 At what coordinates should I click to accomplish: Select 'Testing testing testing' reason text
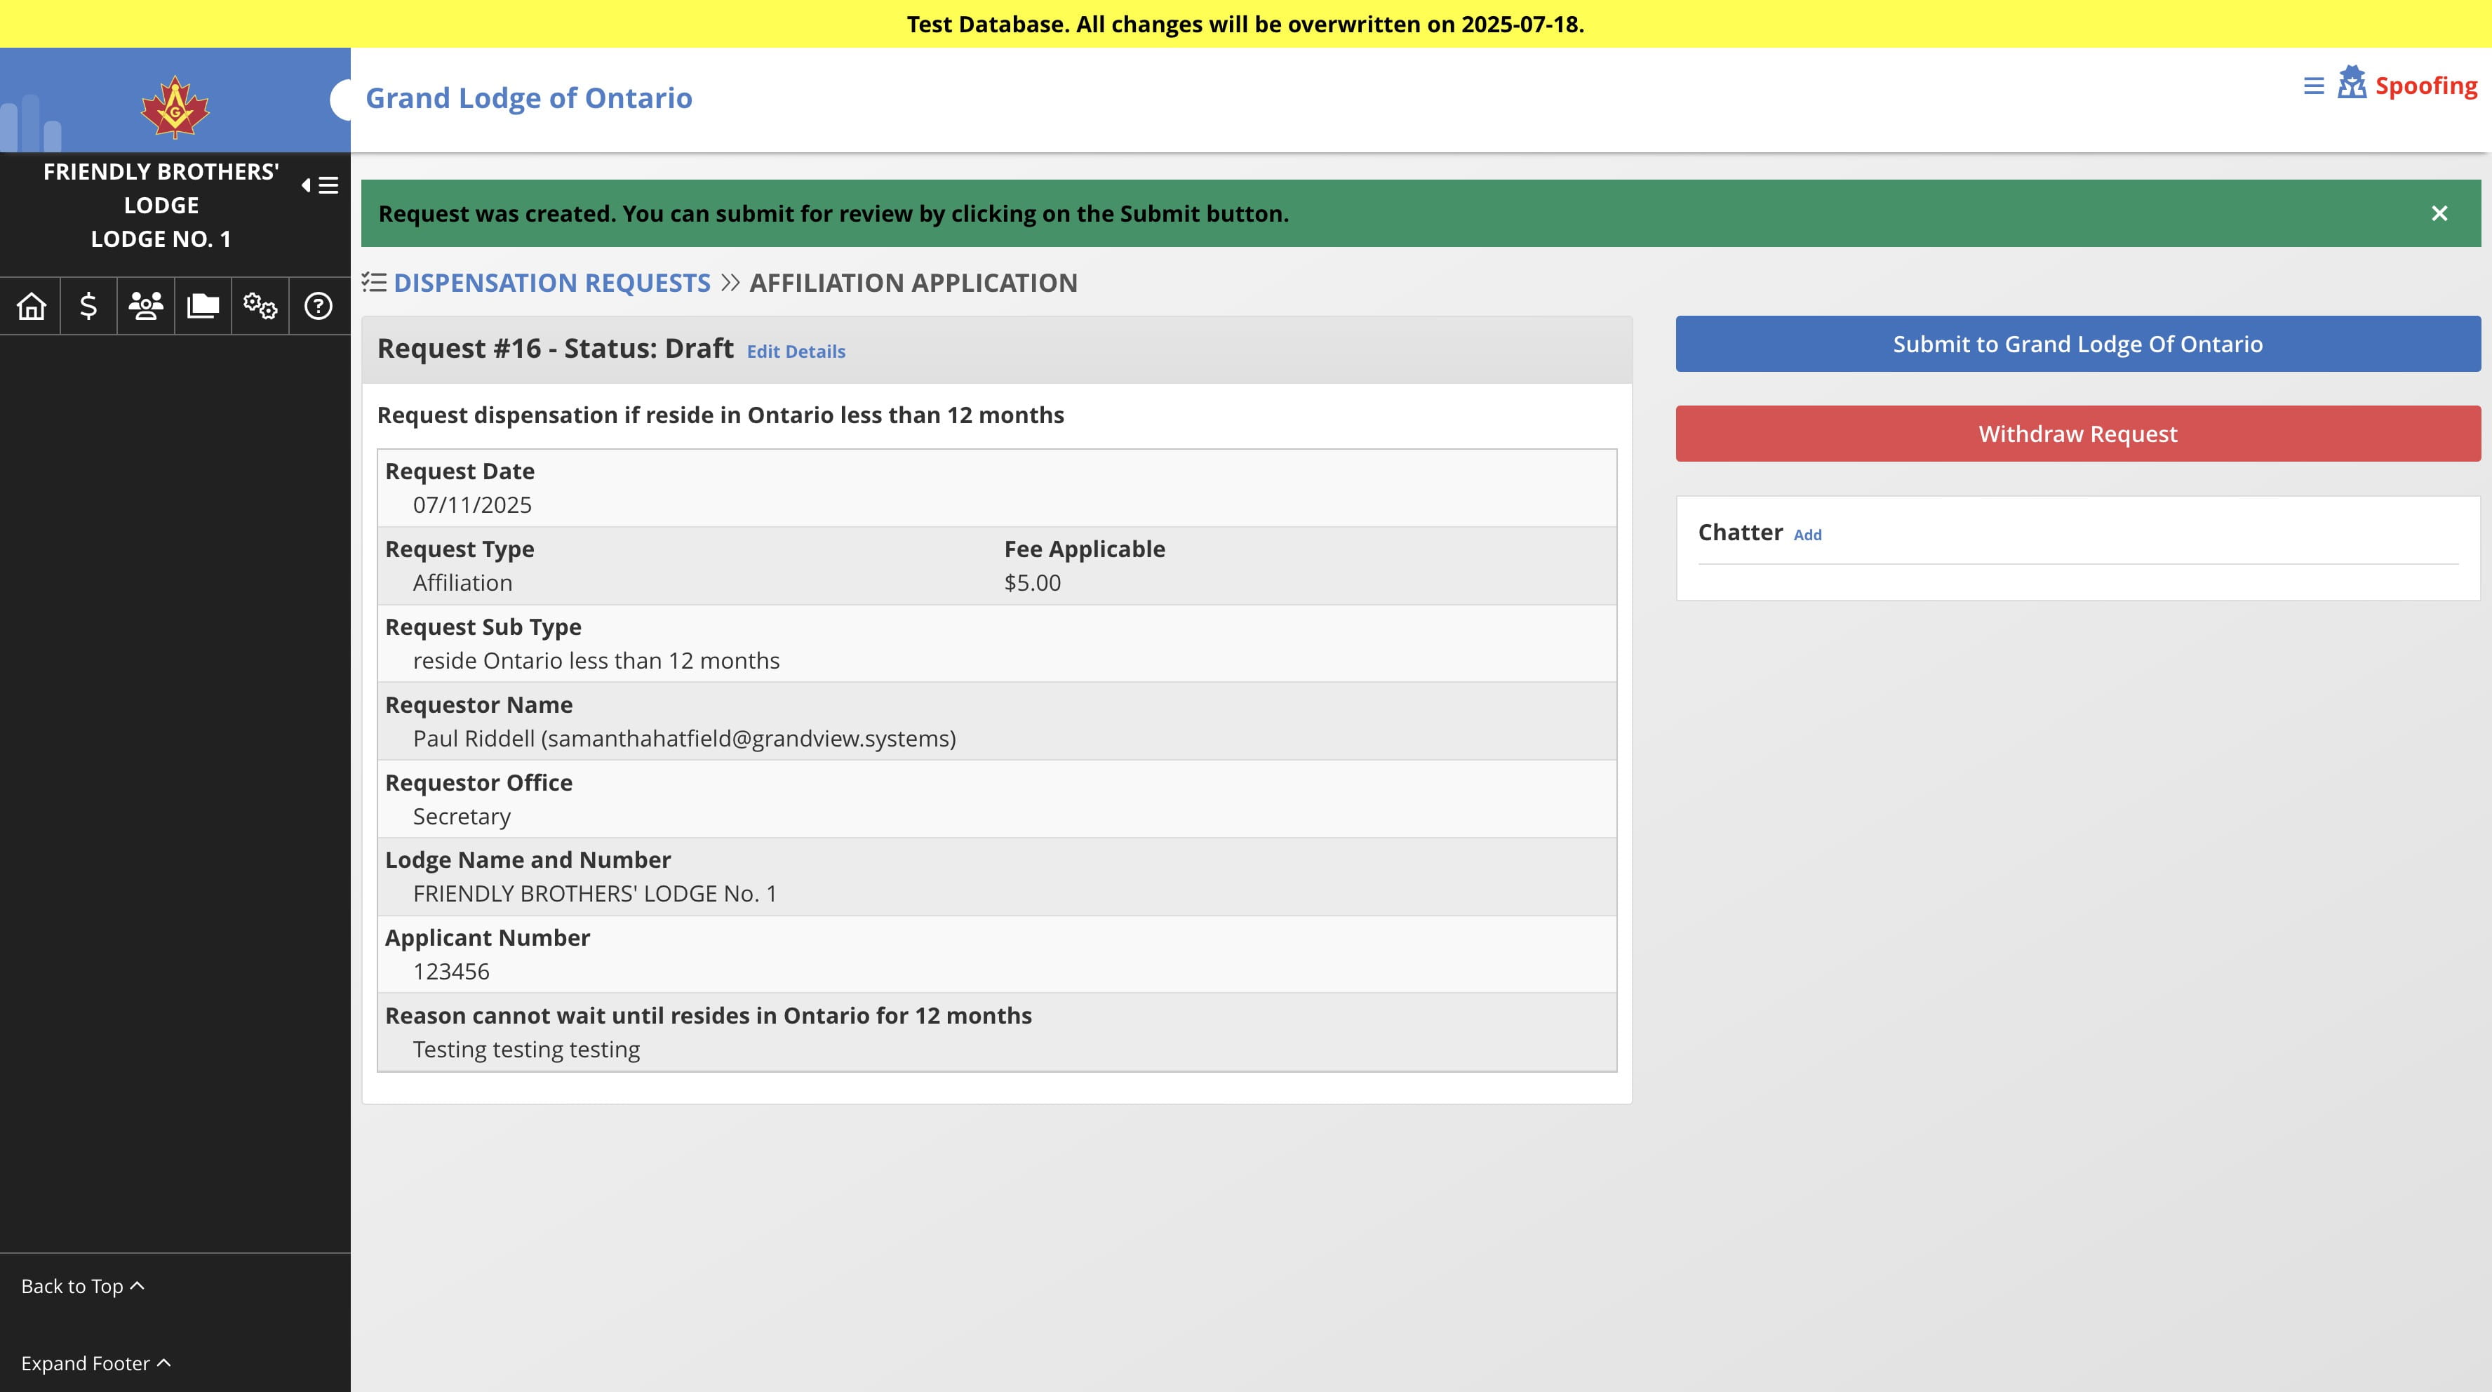tap(526, 1050)
